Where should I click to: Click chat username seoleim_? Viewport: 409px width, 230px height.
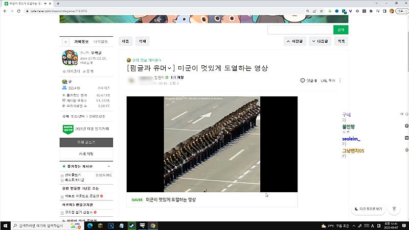coord(351,139)
